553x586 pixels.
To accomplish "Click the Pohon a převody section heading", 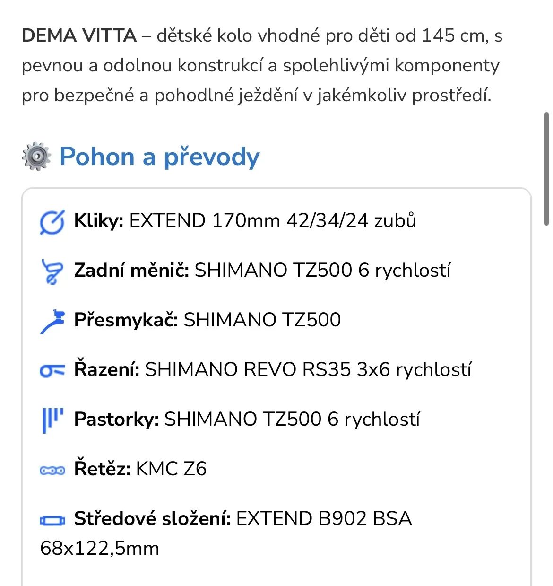I will (x=159, y=157).
